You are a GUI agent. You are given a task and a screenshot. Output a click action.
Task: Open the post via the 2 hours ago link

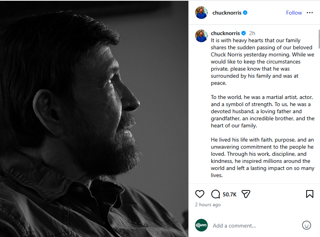tap(208, 204)
